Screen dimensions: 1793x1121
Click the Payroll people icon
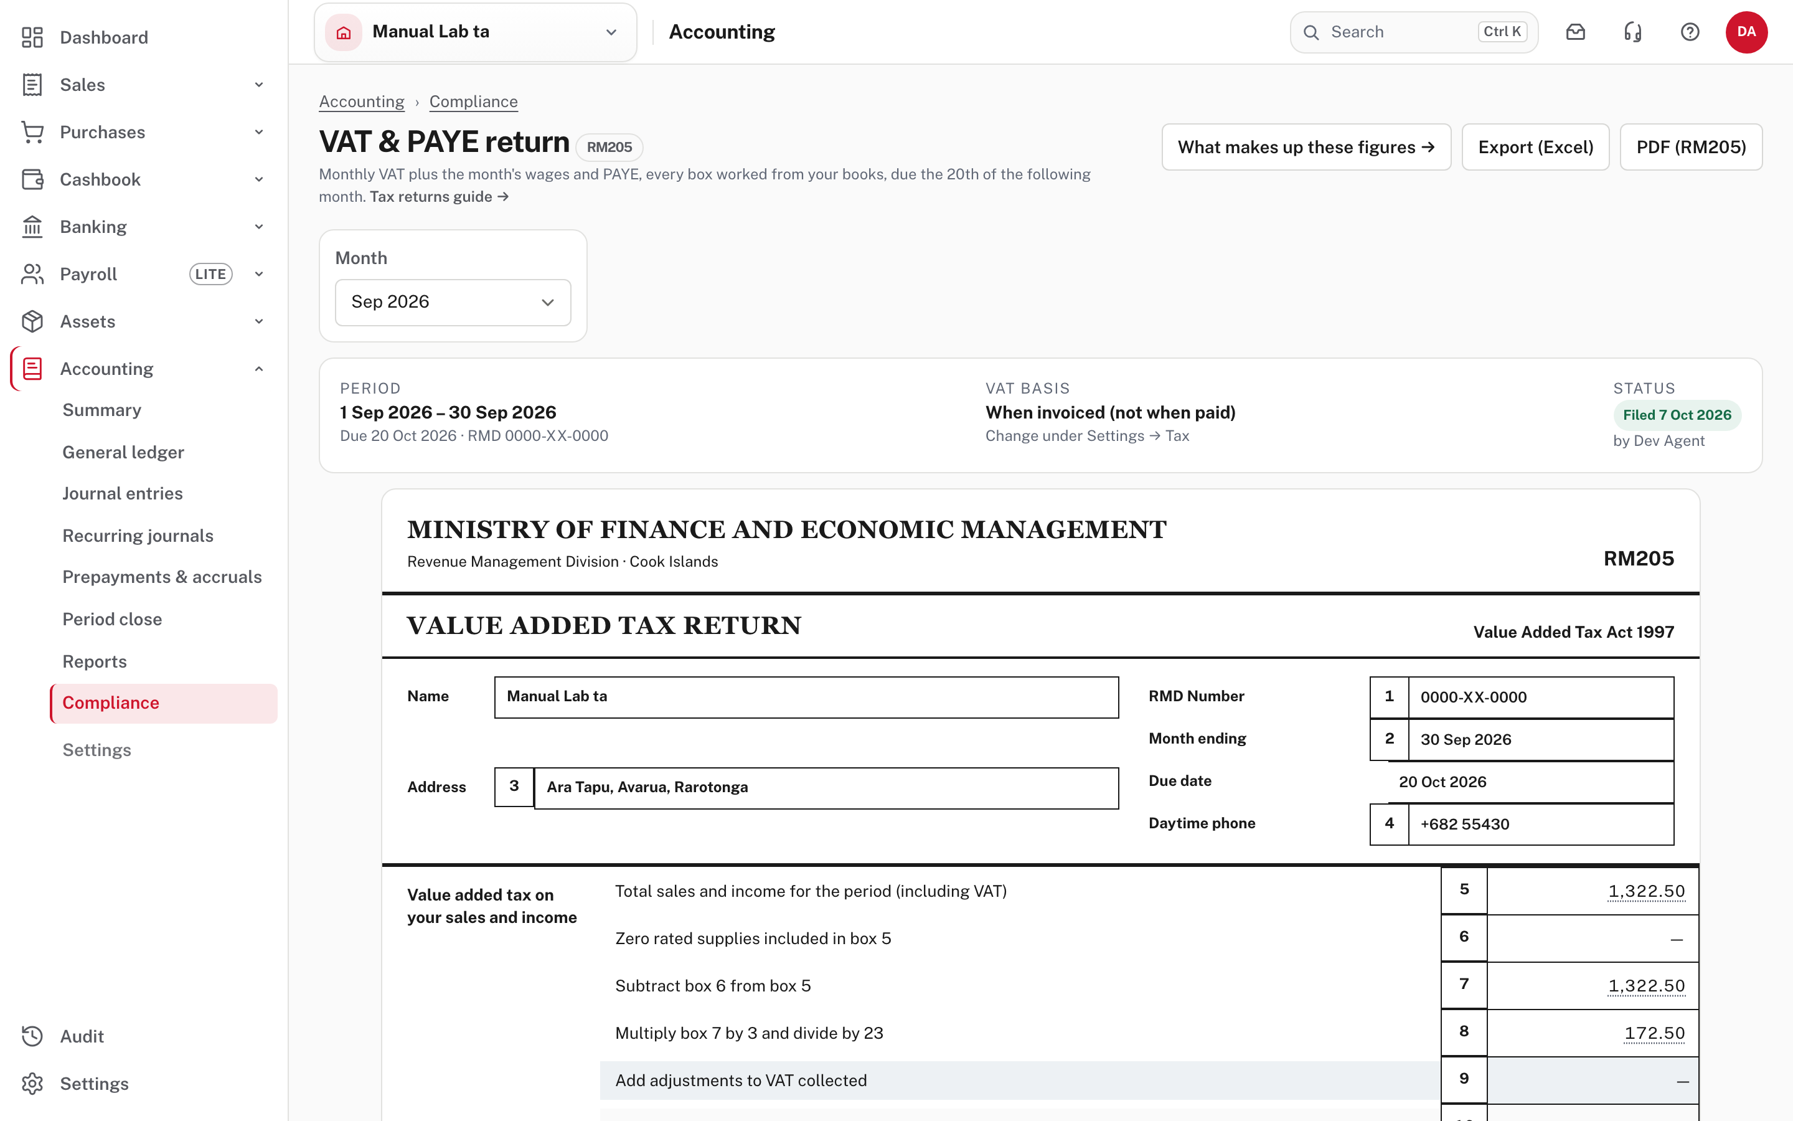tap(32, 274)
